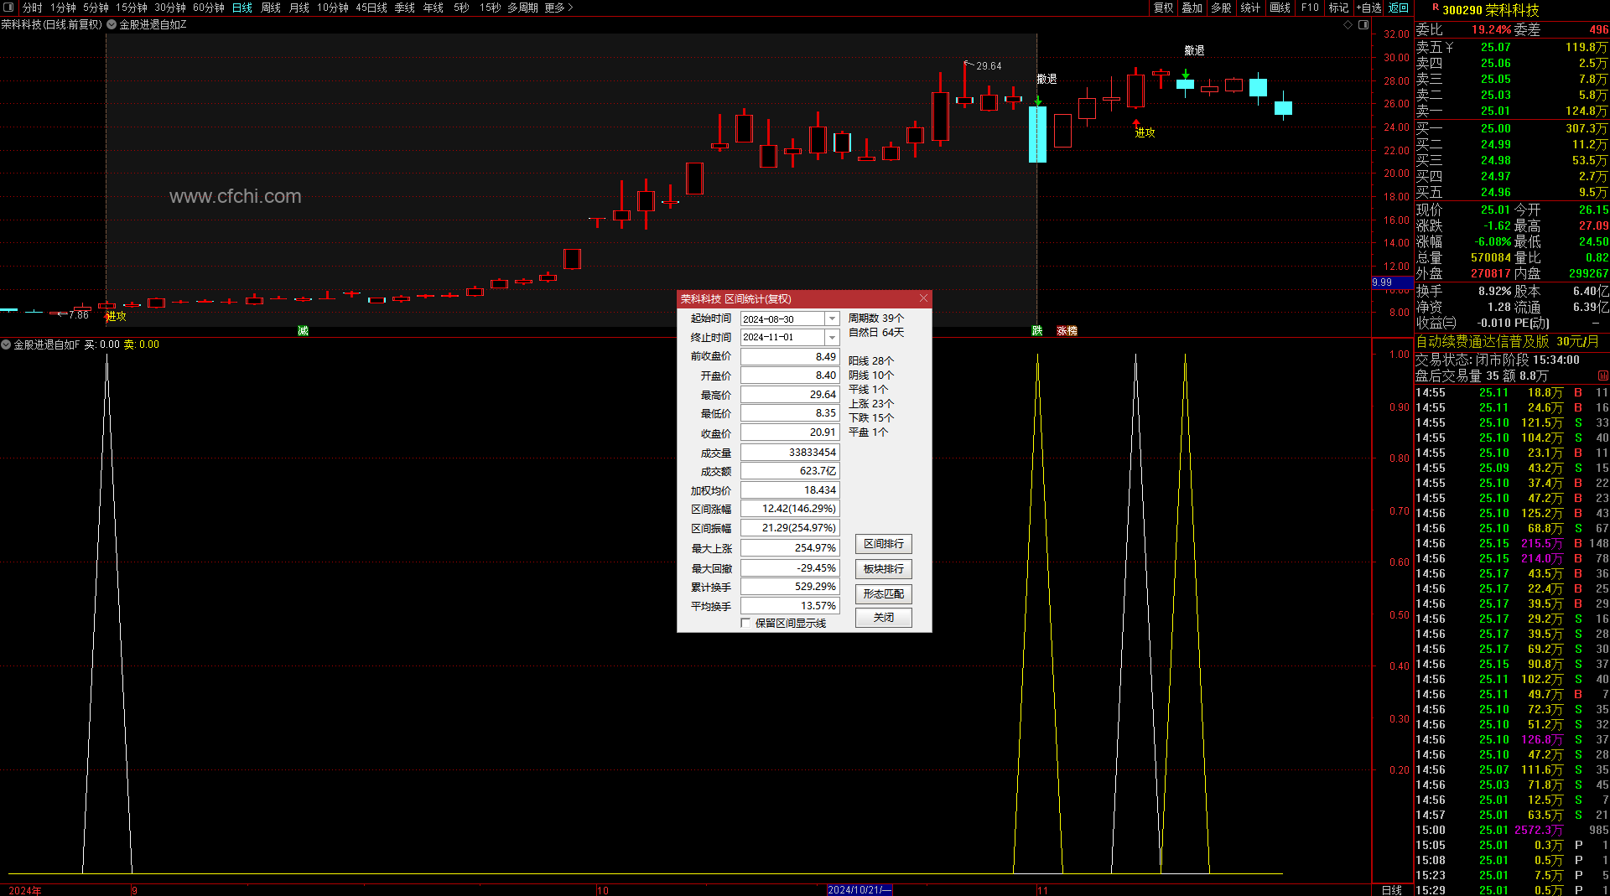This screenshot has height=896, width=1610.
Task: Click the 区间排行 button
Action: pyautogui.click(x=883, y=544)
